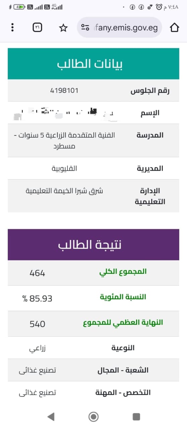Tap the emis.gov.eg address bar
This screenshot has width=187, height=429.
(x=120, y=27)
